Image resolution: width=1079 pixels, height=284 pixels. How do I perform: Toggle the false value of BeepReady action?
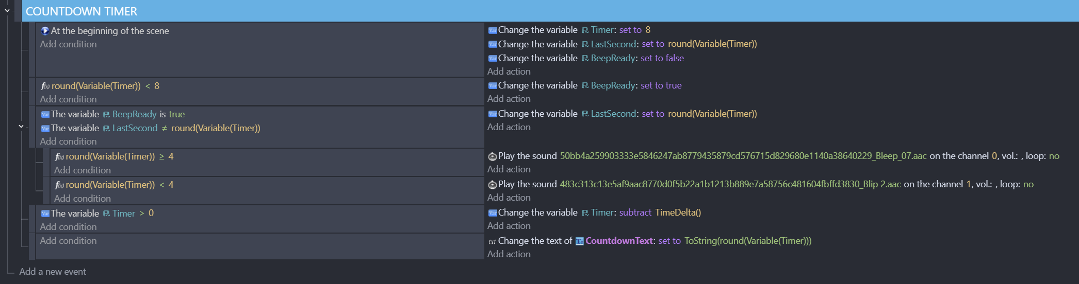point(674,58)
